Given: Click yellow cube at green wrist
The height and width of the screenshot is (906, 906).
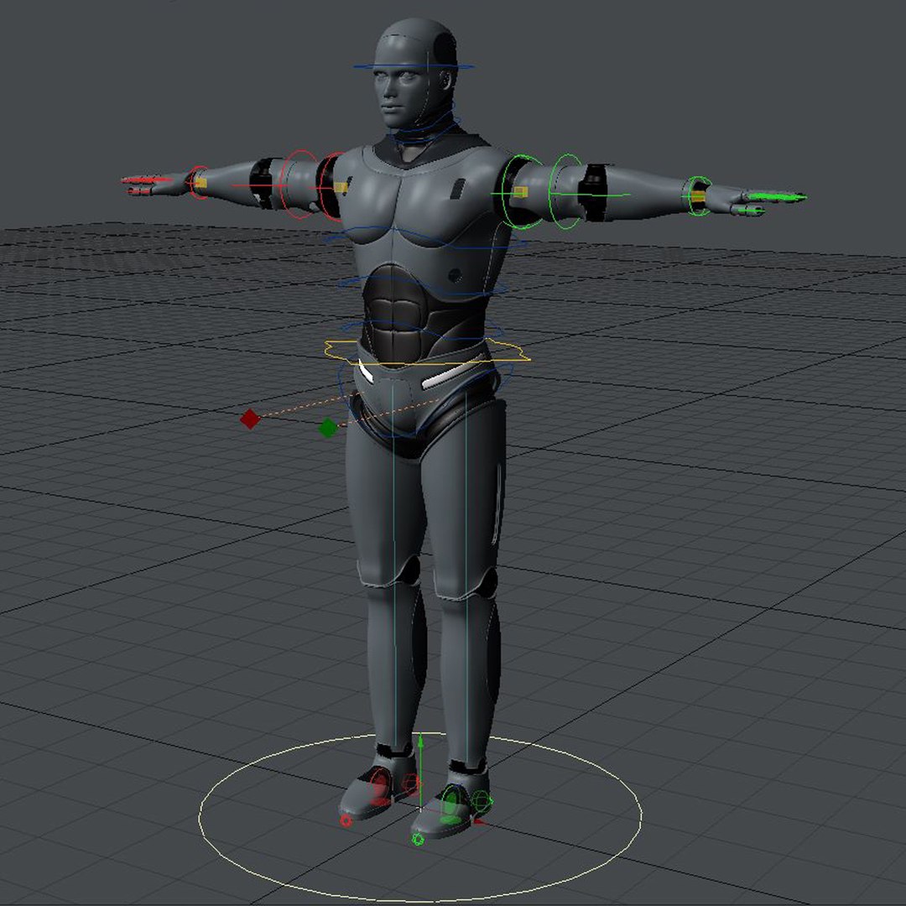Looking at the screenshot, I should tap(698, 196).
